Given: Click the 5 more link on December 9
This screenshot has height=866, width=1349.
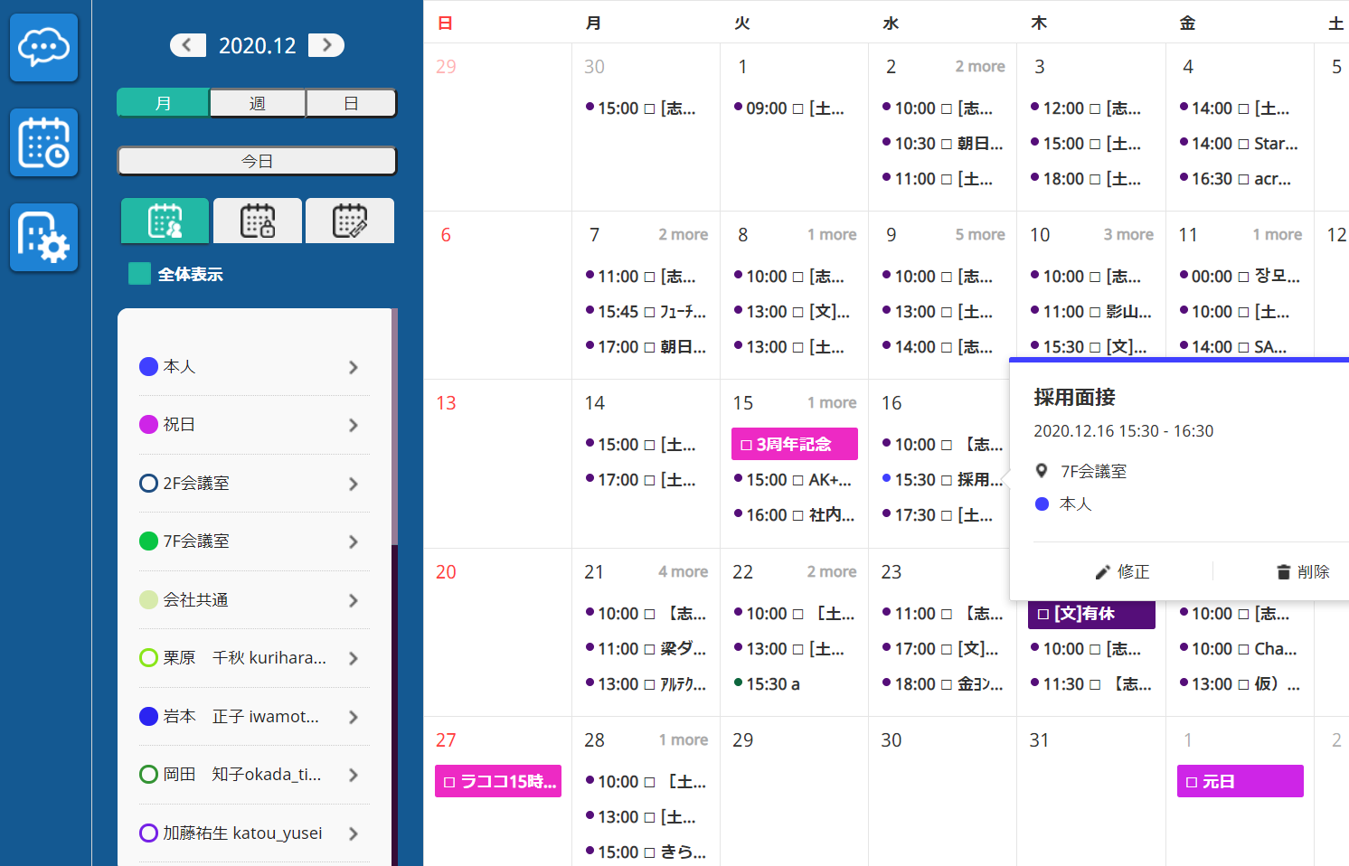Looking at the screenshot, I should 980,235.
